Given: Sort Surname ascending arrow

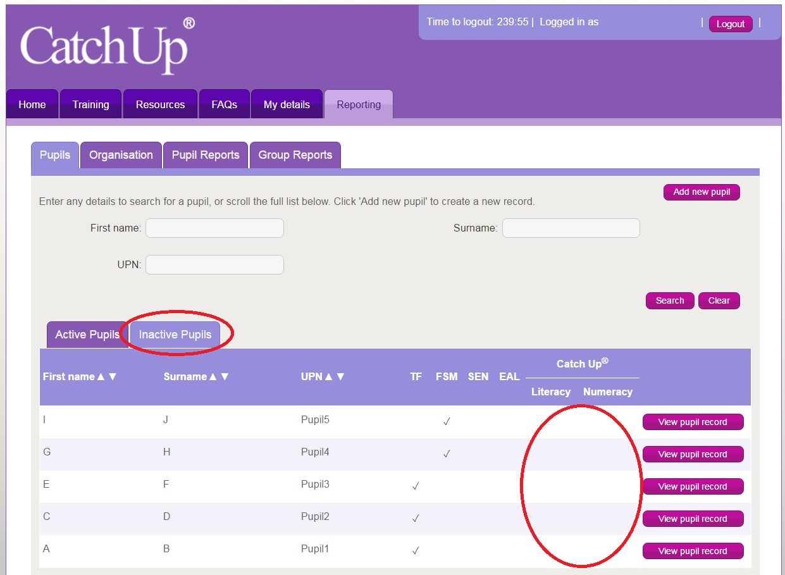Looking at the screenshot, I should pos(213,376).
